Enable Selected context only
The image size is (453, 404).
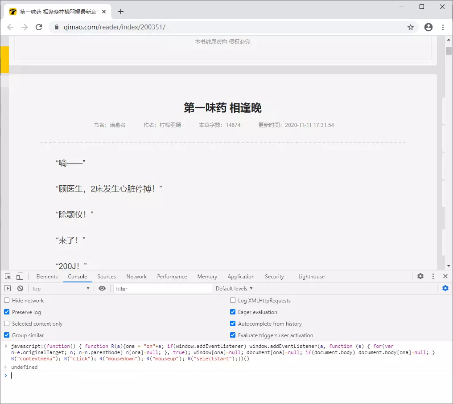tap(7, 323)
